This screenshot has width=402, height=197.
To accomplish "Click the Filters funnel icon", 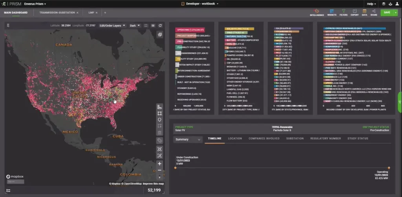I will click(x=344, y=13).
